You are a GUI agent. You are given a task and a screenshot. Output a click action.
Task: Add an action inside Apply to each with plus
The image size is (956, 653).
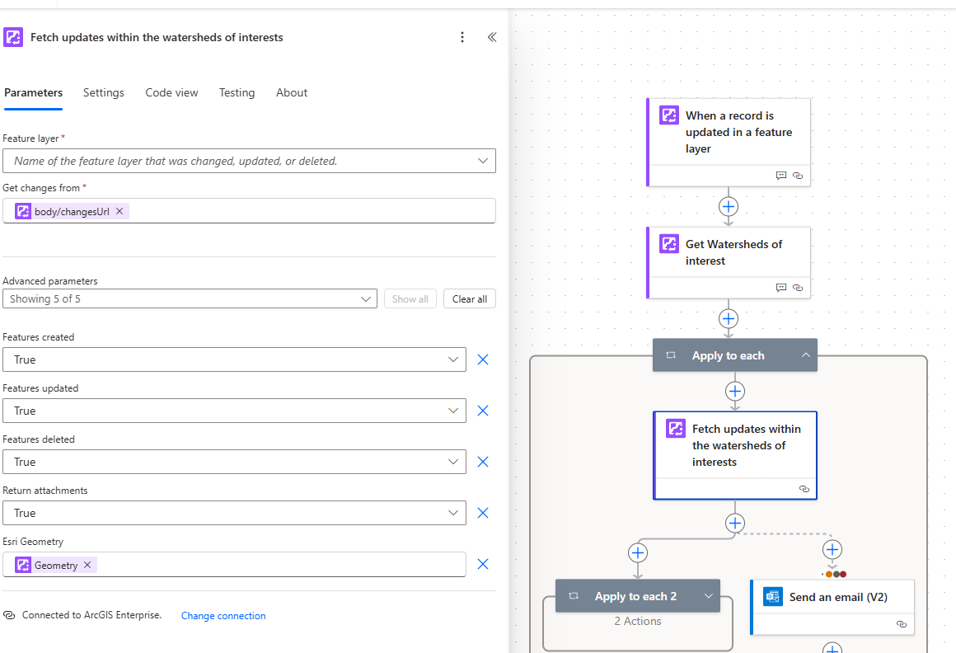point(734,391)
